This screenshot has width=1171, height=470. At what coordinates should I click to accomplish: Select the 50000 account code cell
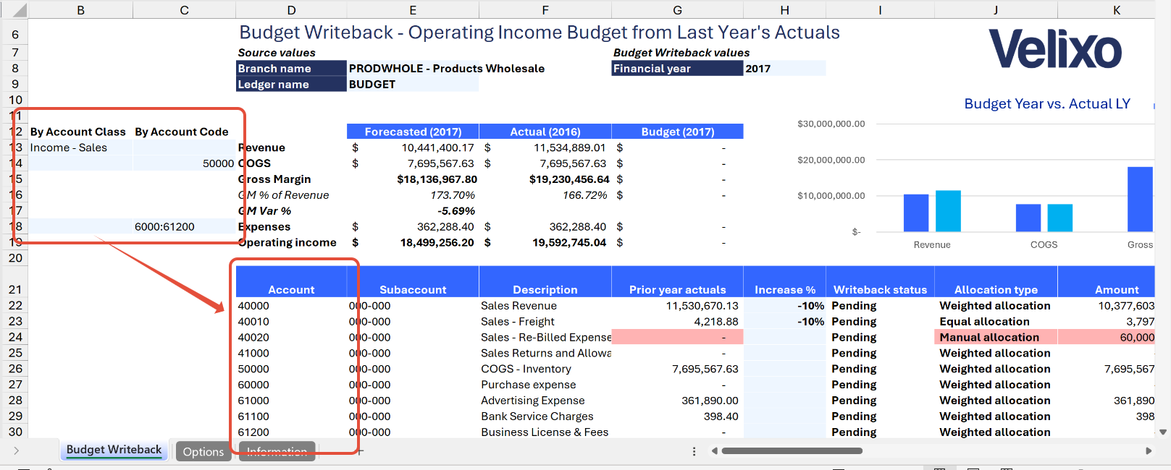[x=185, y=163]
